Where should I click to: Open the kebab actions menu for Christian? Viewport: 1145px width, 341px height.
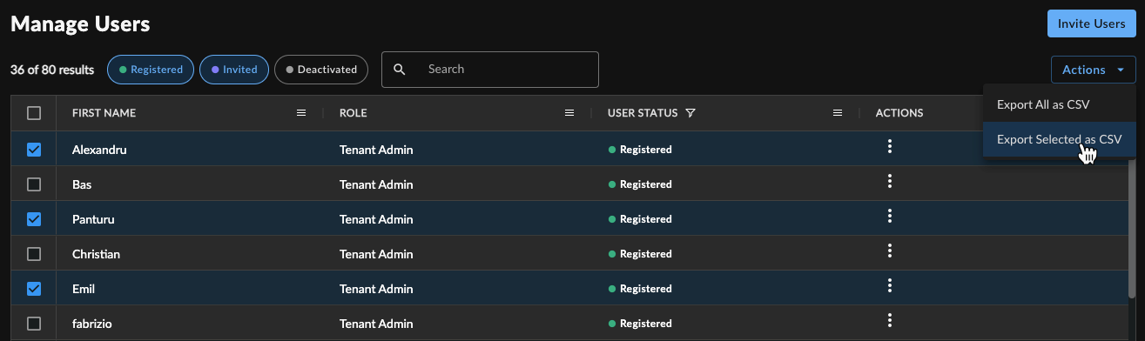(889, 251)
